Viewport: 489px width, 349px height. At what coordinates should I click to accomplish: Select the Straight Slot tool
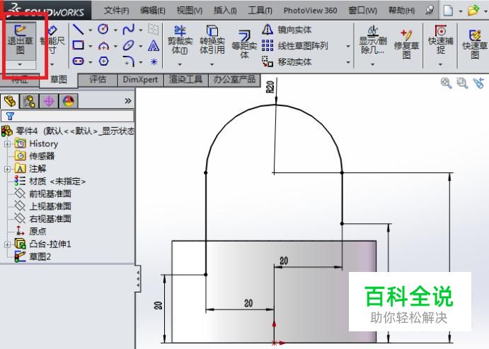click(x=78, y=61)
